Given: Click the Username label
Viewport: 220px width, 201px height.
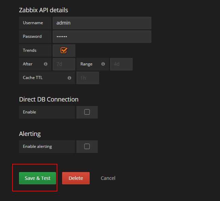Looking at the screenshot, I should pos(33,23).
